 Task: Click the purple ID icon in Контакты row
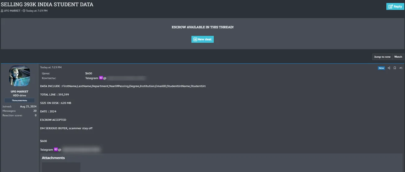click(101, 78)
